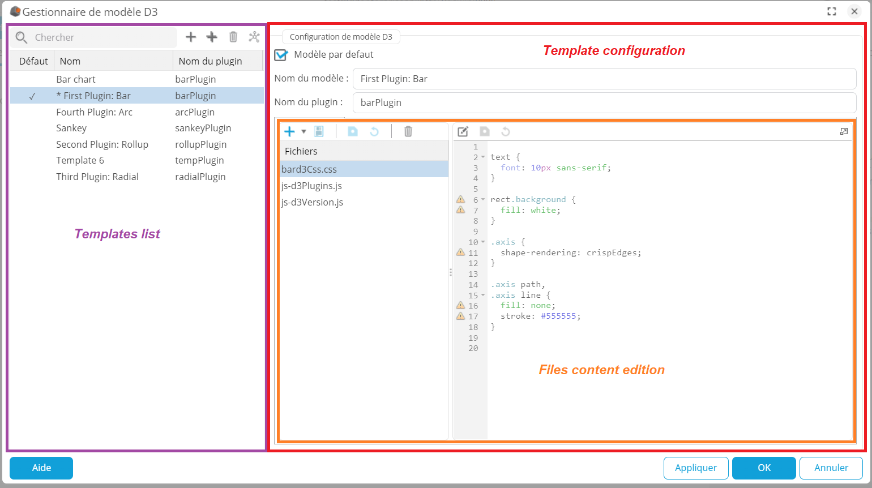
Task: Click the network node icon above the templates list
Action: pyautogui.click(x=254, y=37)
